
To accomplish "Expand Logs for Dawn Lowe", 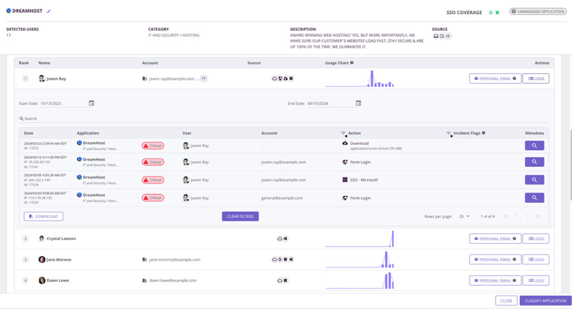I will coord(536,281).
